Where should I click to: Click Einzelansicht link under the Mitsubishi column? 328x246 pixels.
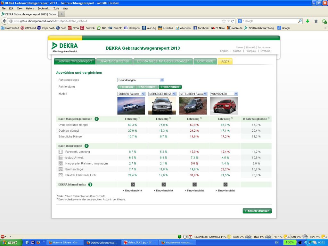click(195, 191)
